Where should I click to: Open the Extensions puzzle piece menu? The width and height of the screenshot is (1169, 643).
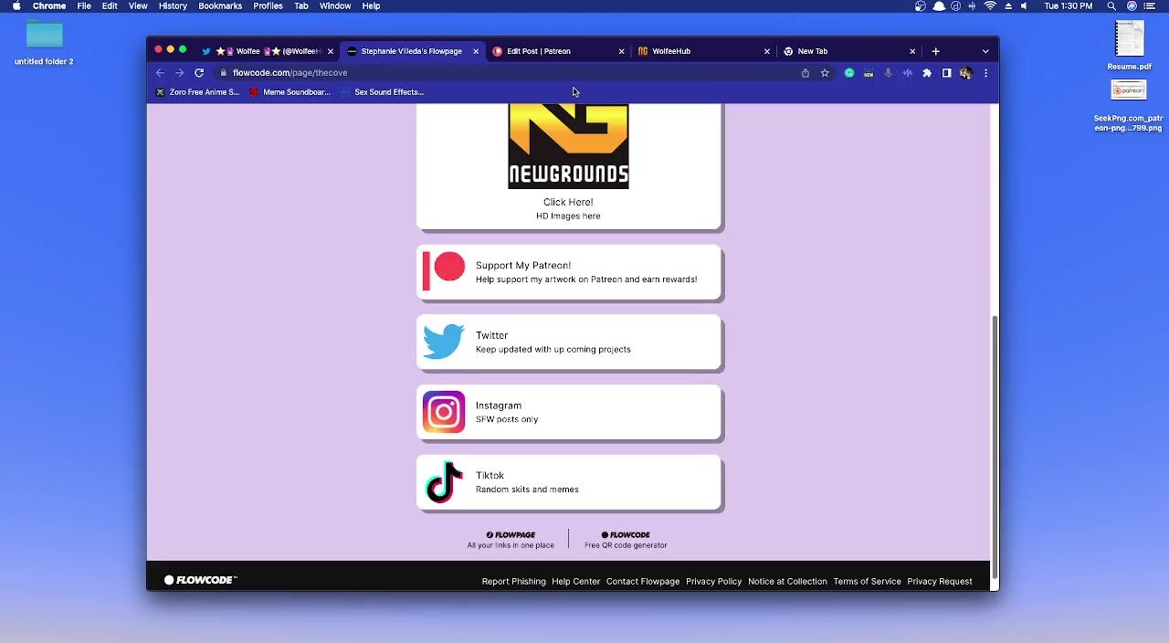tap(927, 73)
